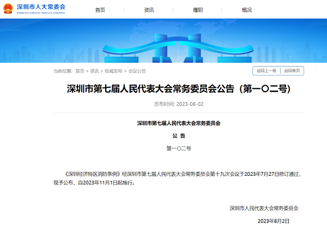Image resolution: width=327 pixels, height=227 pixels.
Task: Click the announcement headline 第一〇二号
Action: pos(179,88)
